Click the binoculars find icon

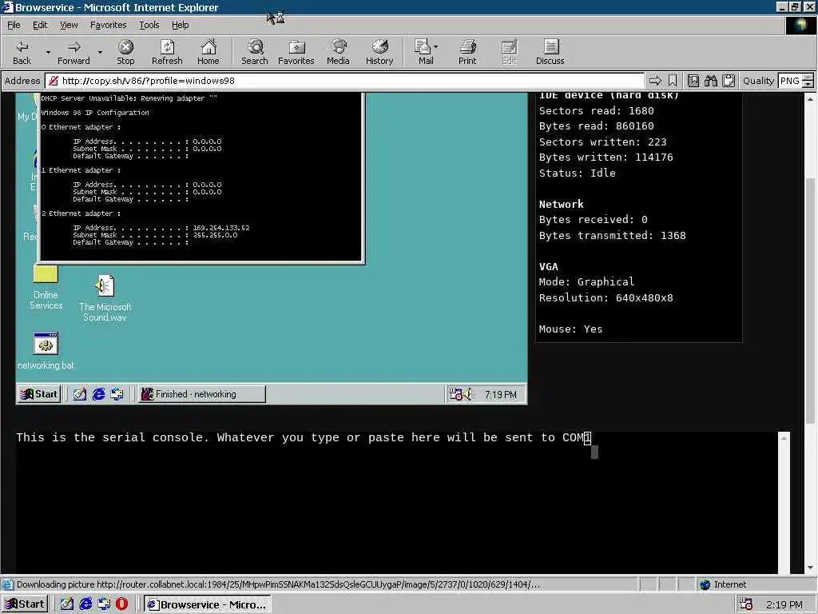pos(710,81)
